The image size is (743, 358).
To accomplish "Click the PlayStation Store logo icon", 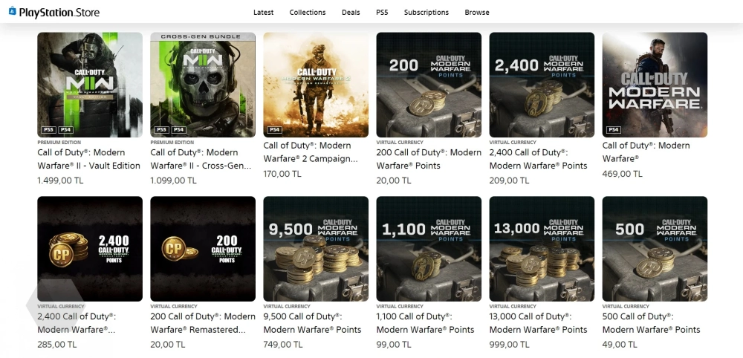I will coord(13,12).
